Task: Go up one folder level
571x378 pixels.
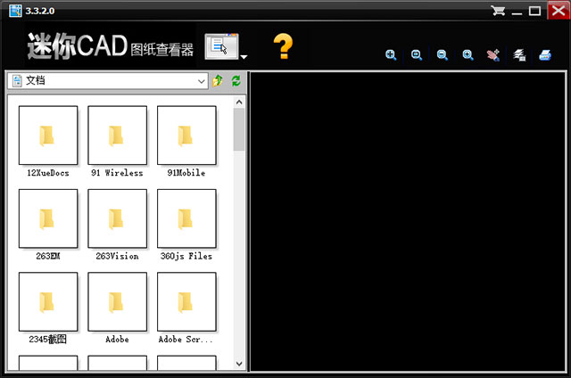Action: tap(218, 81)
